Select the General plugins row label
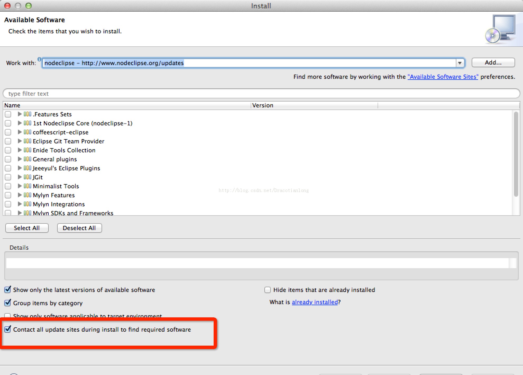The width and height of the screenshot is (523, 375). [x=55, y=159]
